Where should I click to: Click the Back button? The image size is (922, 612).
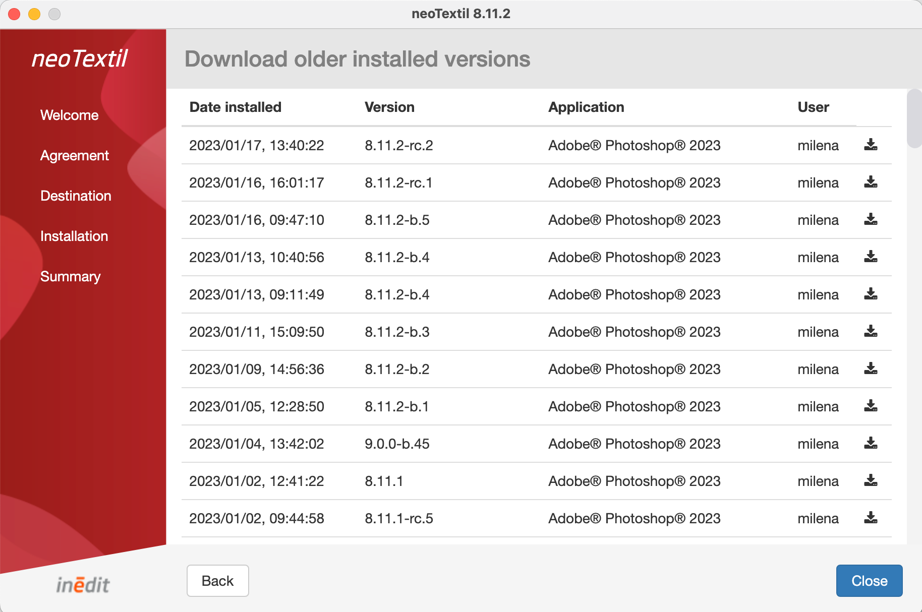[x=218, y=581]
